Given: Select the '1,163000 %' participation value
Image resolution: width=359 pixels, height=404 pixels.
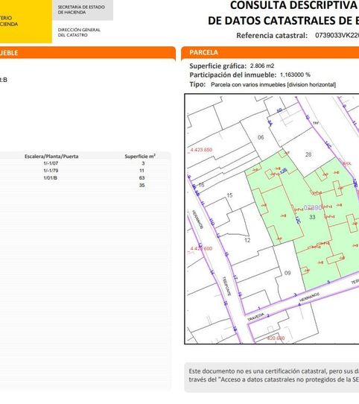Looking at the screenshot, I should pyautogui.click(x=295, y=75).
